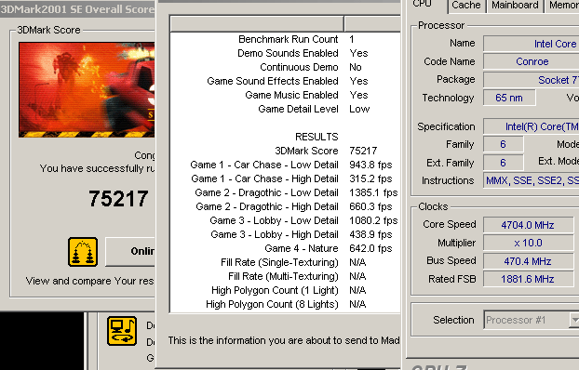The image size is (579, 370).
Task: Click the Conroe code name field
Action: [x=532, y=61]
